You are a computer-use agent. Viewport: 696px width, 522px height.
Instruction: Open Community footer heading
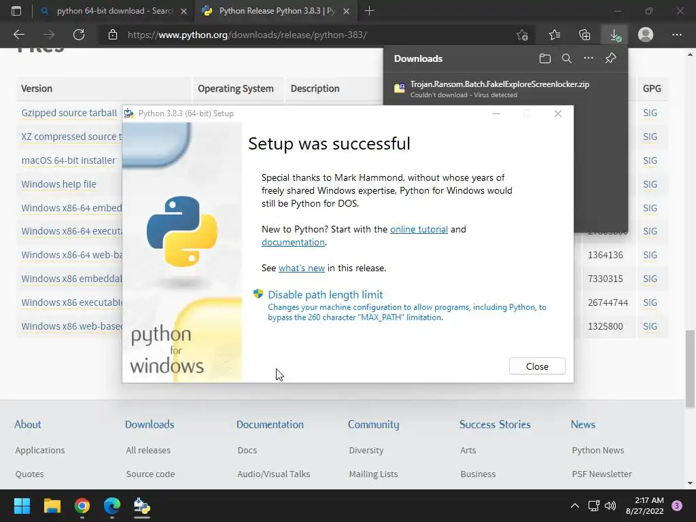(373, 425)
